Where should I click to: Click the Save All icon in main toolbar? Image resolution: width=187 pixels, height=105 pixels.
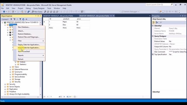tap(29, 12)
